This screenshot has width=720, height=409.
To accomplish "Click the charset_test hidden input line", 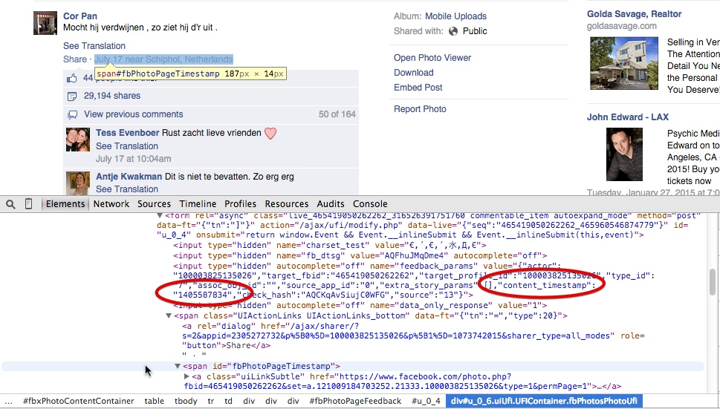I will click(x=329, y=245).
